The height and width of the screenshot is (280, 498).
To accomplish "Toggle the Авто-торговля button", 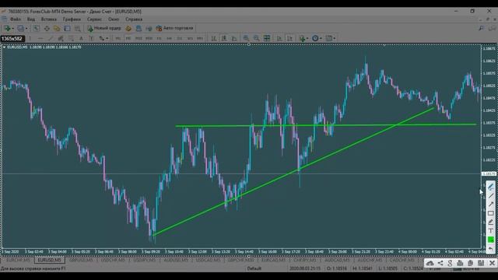I will (174, 28).
